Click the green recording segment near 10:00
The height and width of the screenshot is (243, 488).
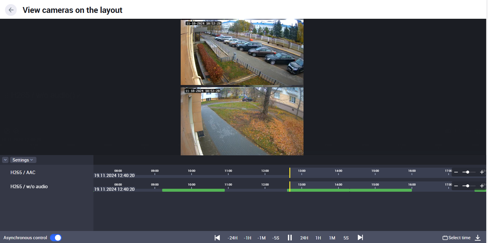(x=193, y=190)
